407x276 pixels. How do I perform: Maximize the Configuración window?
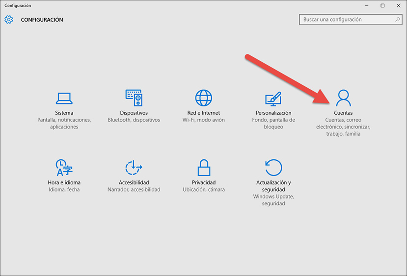point(382,5)
